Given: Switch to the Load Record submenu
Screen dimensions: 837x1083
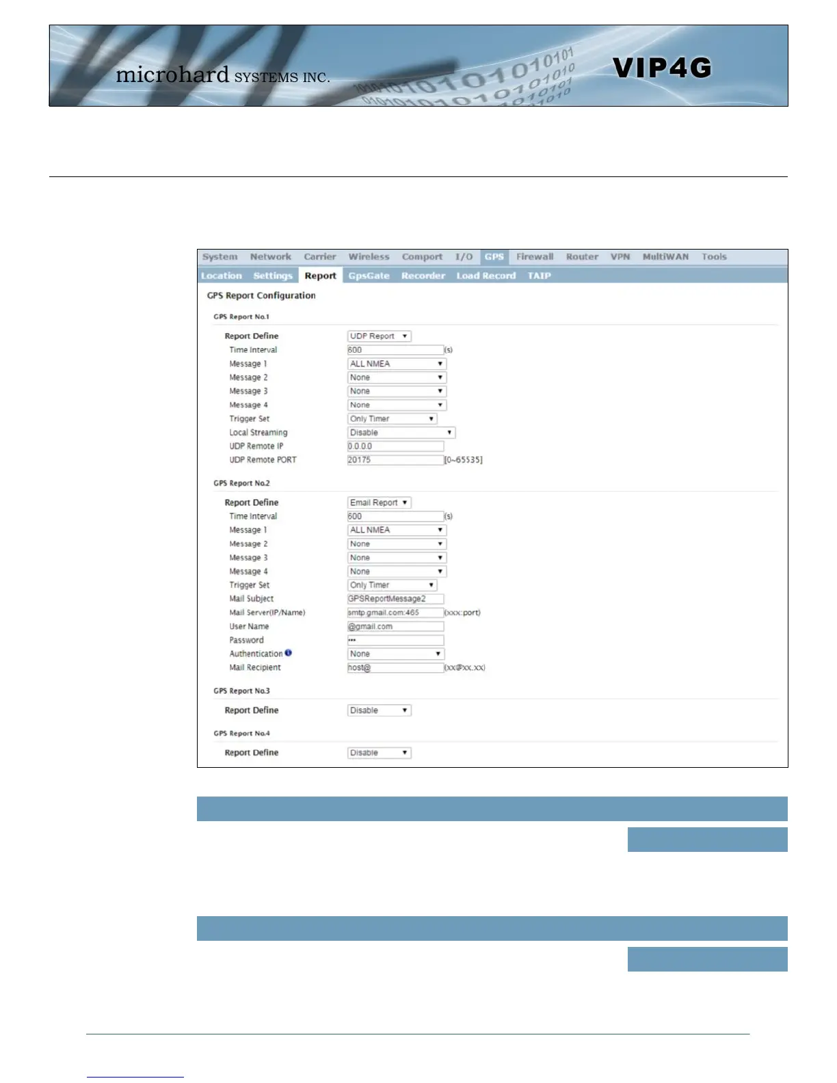Looking at the screenshot, I should 486,276.
